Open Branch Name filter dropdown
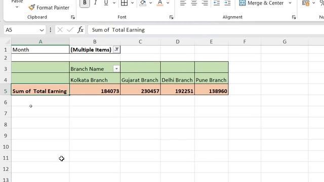Viewport: 324px width, 182px height. (x=116, y=69)
